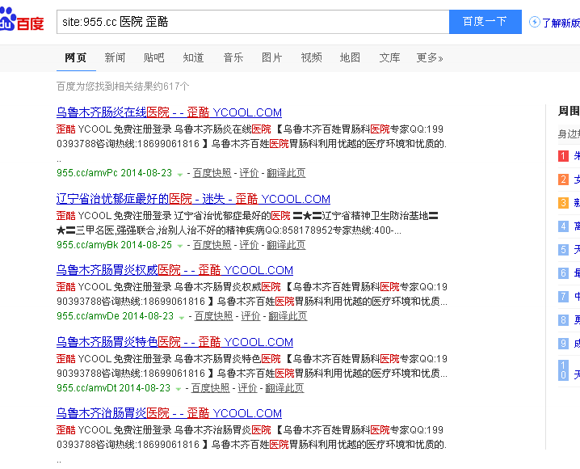Click rank badge 8 in the sidebar list
Screen dimensions: 580x469
point(563,320)
